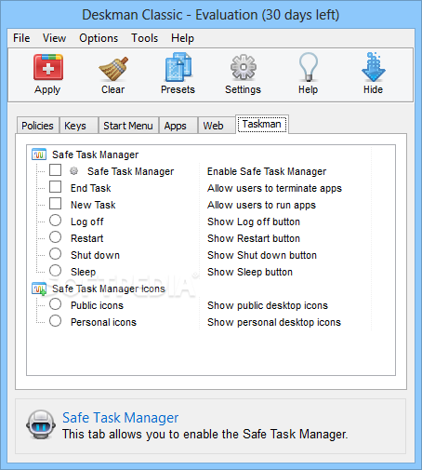Click 'Allow users to run apps' text

[261, 205]
